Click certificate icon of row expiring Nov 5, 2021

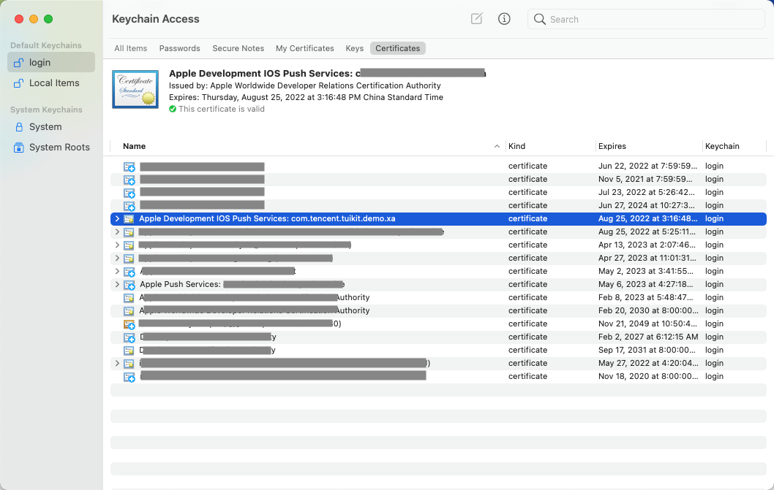pyautogui.click(x=129, y=180)
